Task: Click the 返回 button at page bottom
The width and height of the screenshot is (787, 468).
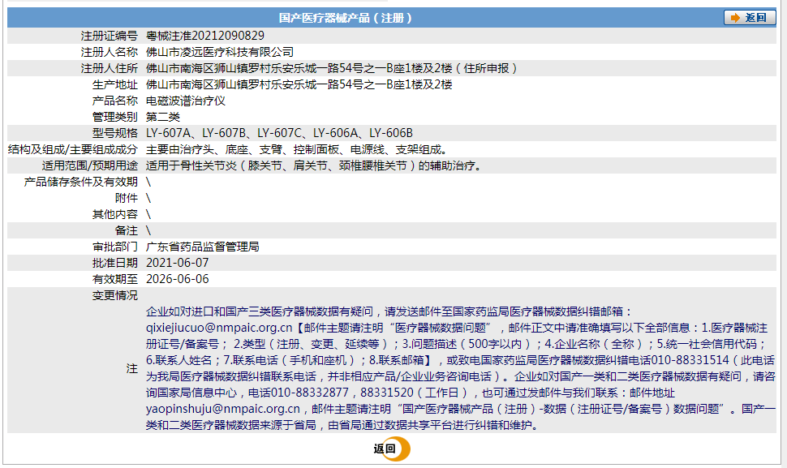Action: 388,447
